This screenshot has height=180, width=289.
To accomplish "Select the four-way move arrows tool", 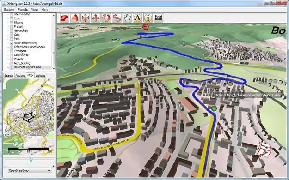I will 96,18.
